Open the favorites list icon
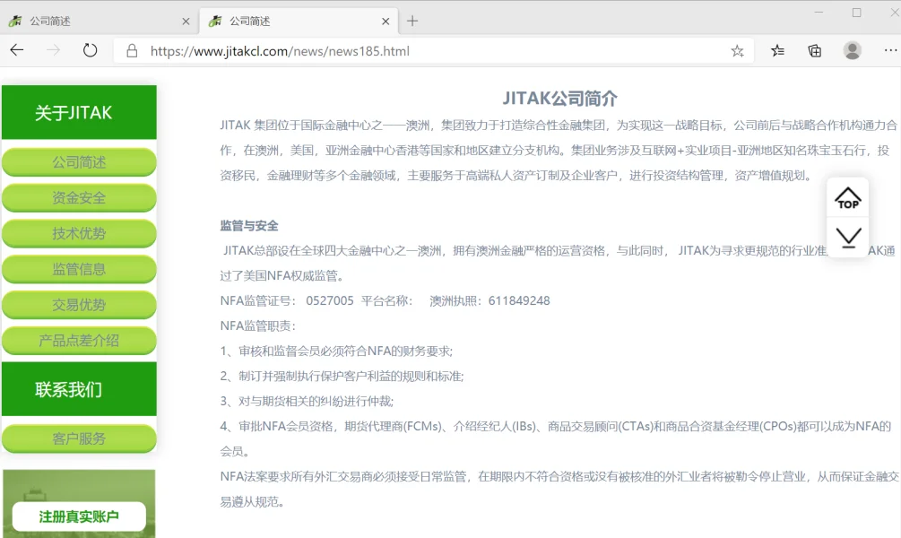The image size is (901, 538). (x=777, y=51)
